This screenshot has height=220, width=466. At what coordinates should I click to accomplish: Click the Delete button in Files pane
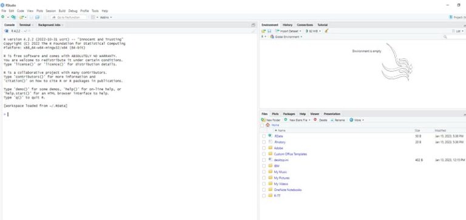click(x=320, y=120)
